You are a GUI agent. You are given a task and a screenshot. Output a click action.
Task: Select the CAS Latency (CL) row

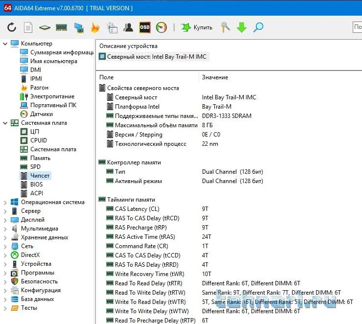tap(157, 209)
